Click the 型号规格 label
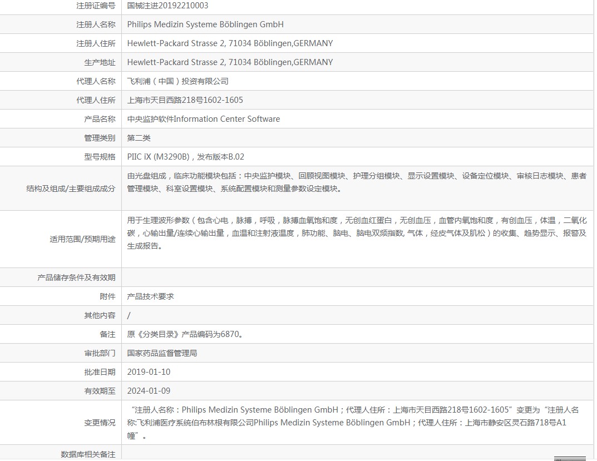Screen dimensions: 597x461 click(100, 157)
